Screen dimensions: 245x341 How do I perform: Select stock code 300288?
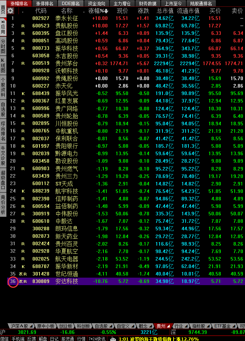click(x=41, y=229)
